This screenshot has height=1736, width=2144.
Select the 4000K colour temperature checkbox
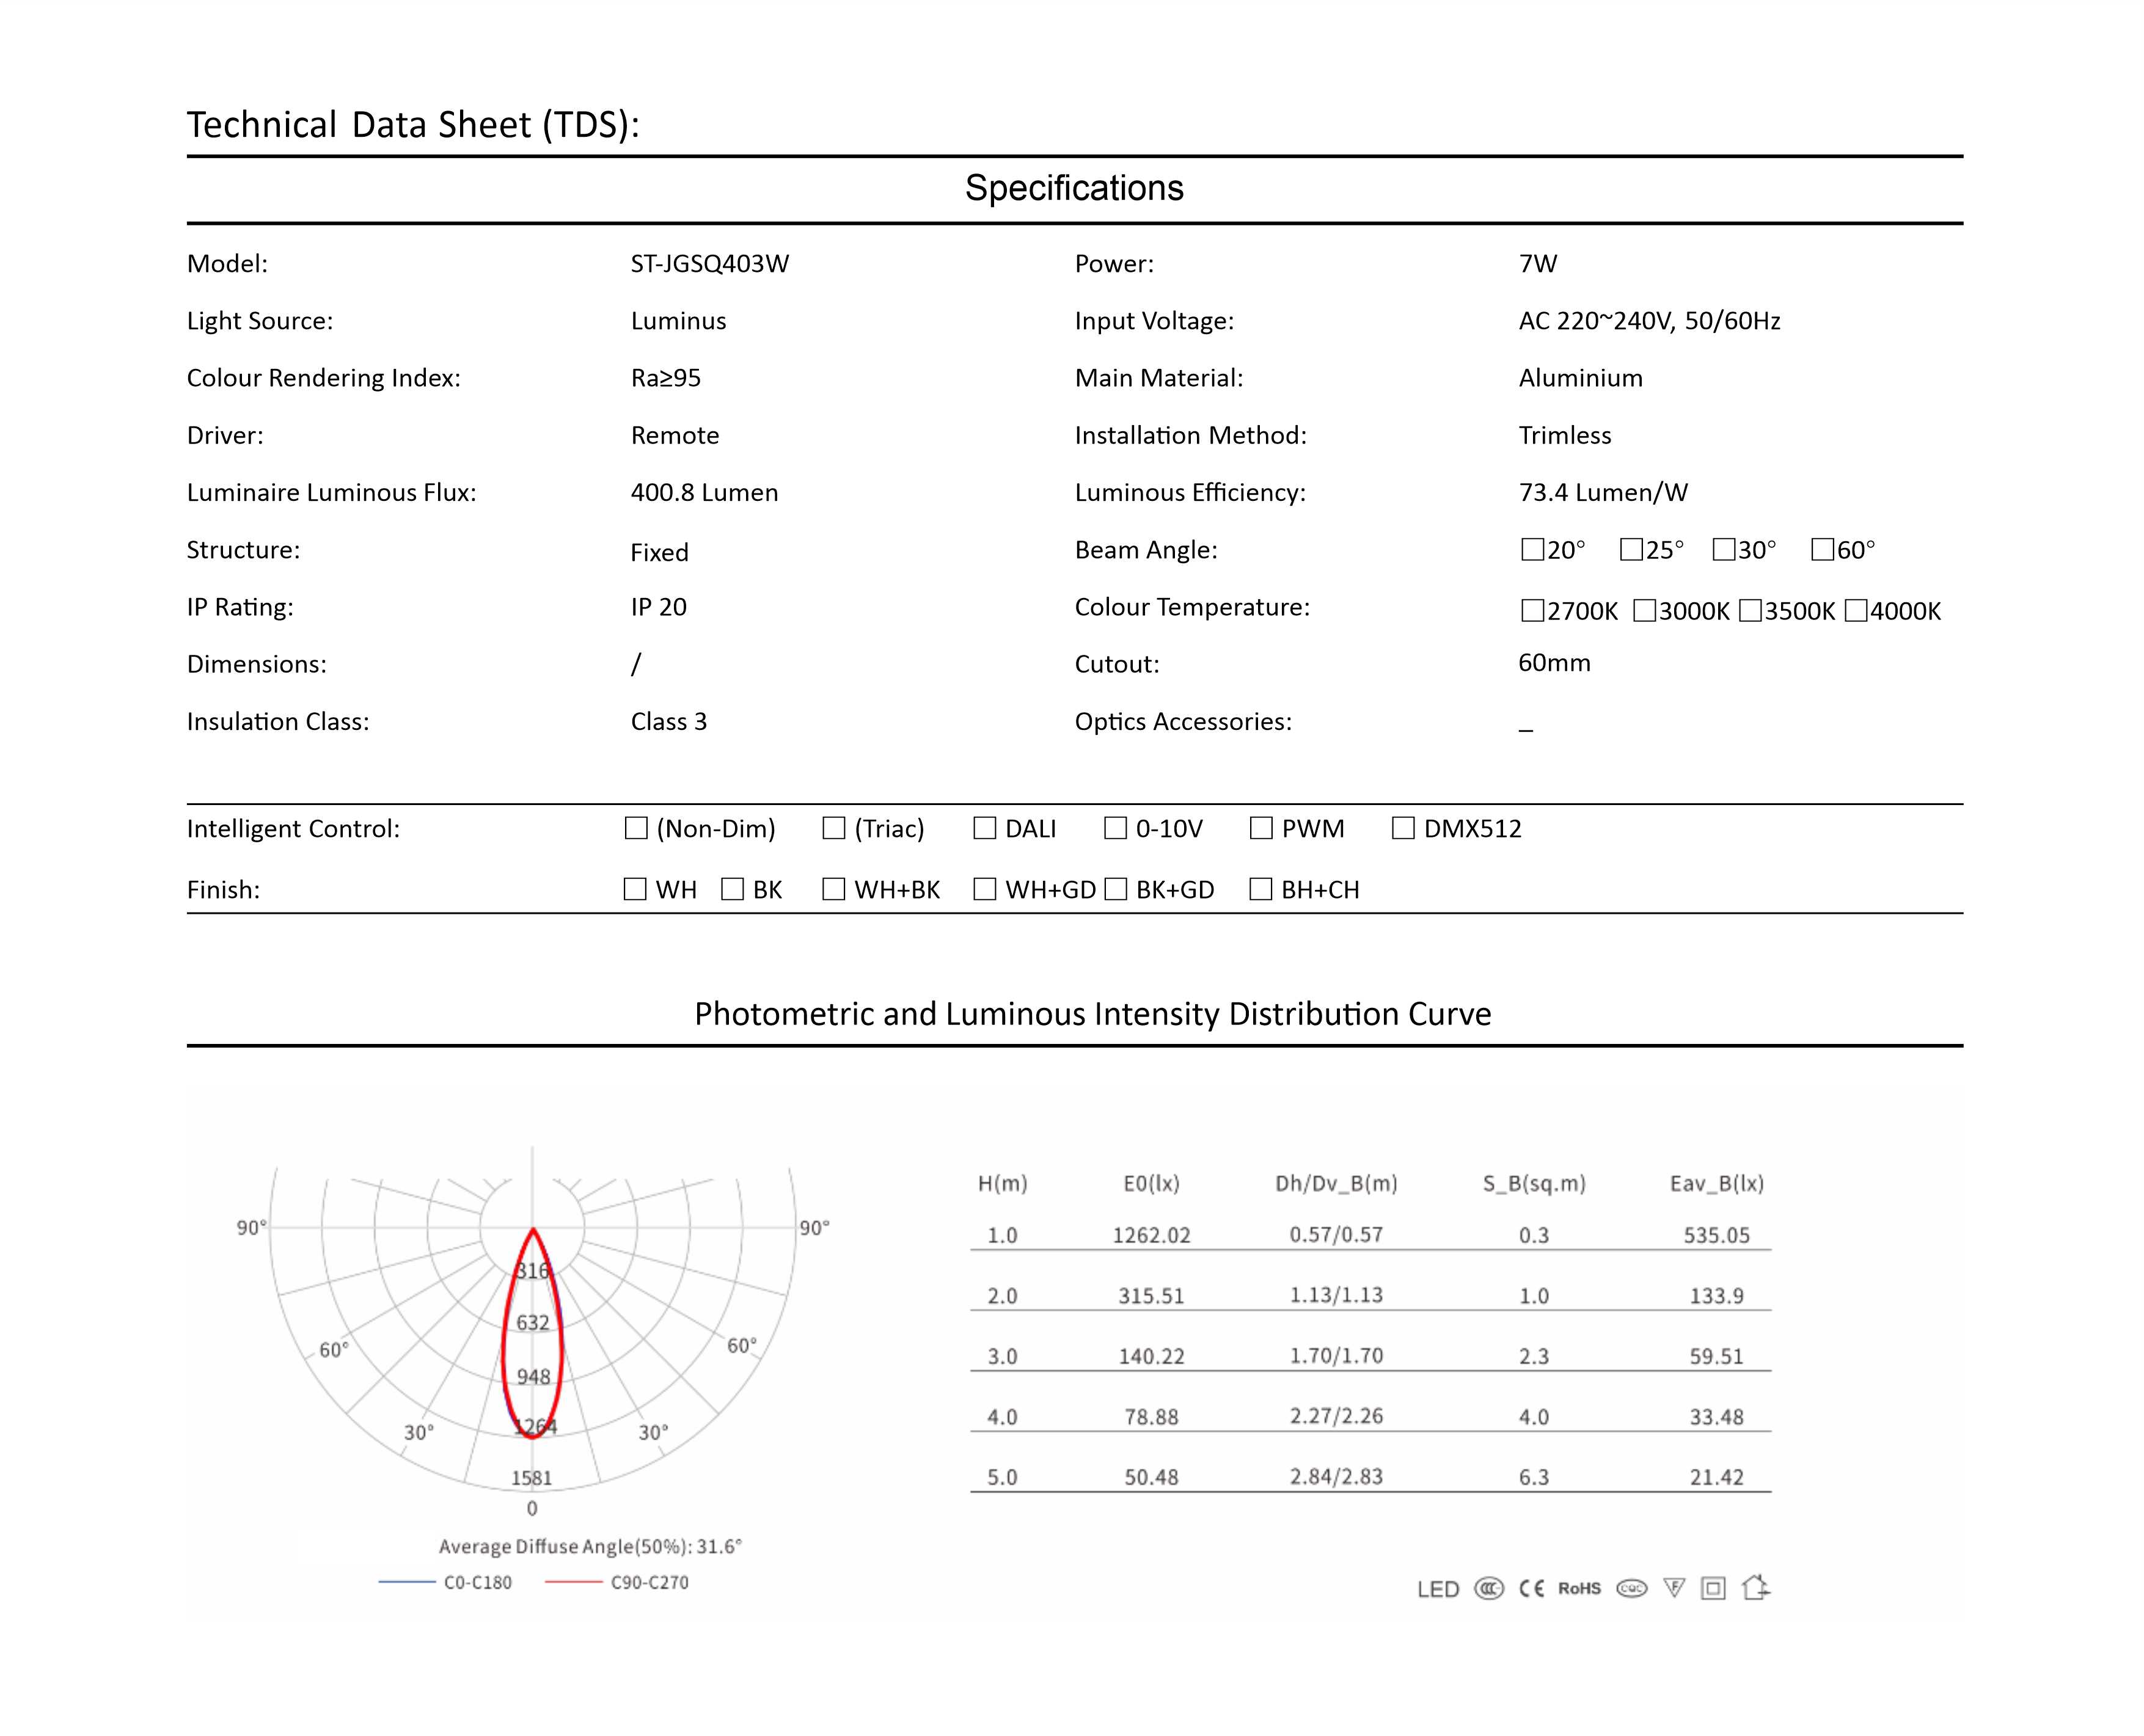[x=1856, y=610]
